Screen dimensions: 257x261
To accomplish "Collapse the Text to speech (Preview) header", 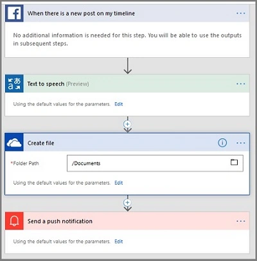I will point(127,84).
